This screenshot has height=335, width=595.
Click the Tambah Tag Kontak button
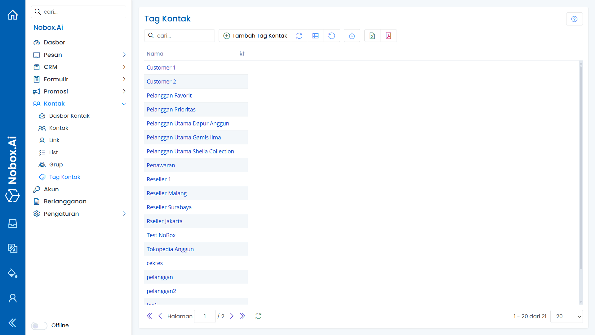[x=255, y=35]
